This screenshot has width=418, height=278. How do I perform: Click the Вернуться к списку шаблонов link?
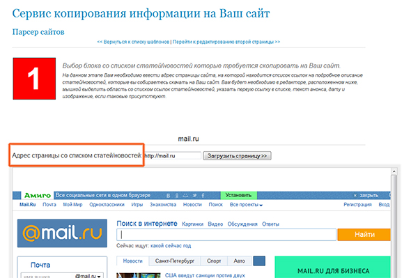click(x=133, y=42)
